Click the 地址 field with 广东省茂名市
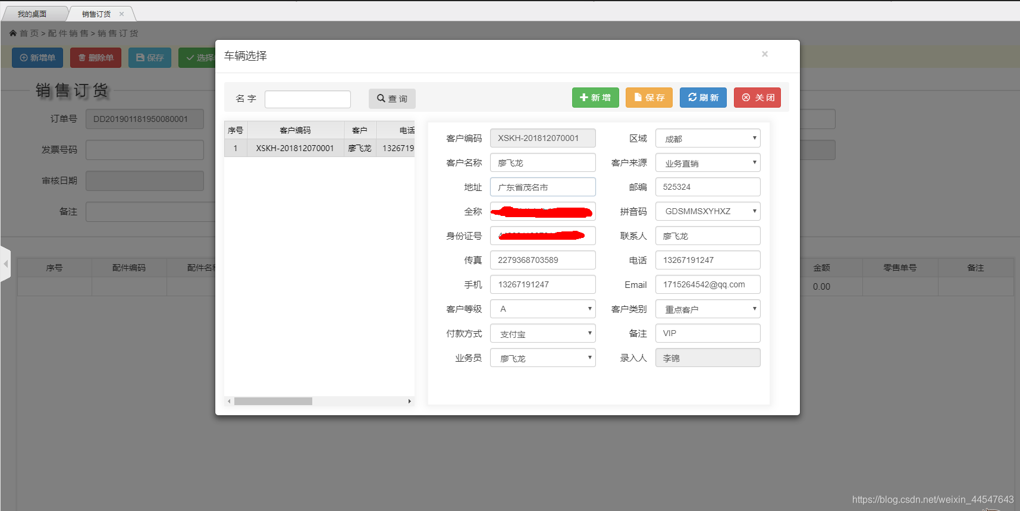The image size is (1020, 511). click(542, 187)
